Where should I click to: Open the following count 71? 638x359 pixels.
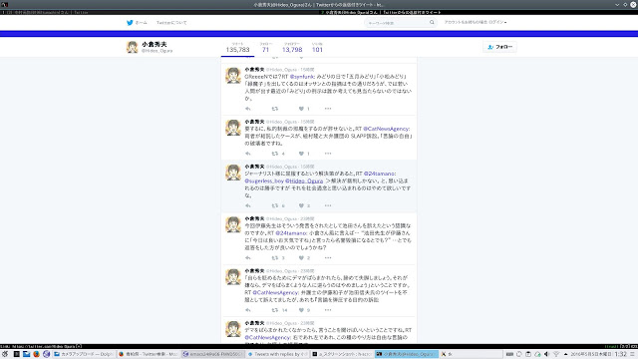pos(266,48)
